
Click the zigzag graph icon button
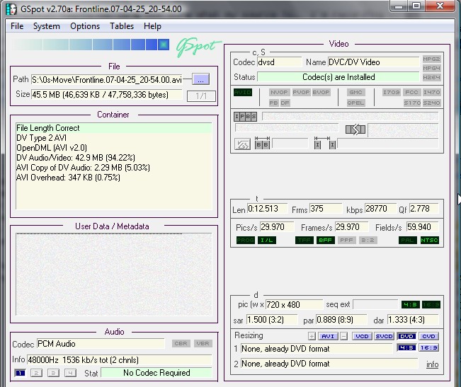click(x=242, y=144)
